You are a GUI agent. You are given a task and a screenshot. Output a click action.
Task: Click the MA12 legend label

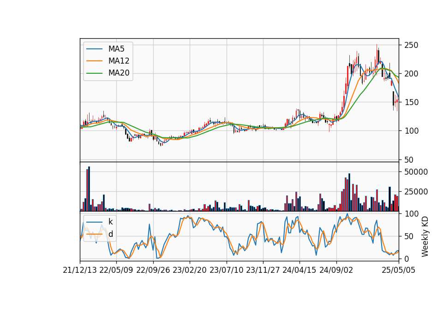119,61
